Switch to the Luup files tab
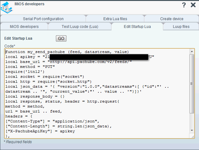The image size is (199, 150). coord(181,27)
